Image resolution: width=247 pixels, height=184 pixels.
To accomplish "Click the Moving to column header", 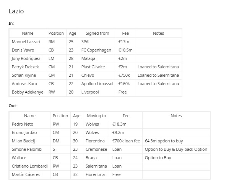I will tap(96, 116).
